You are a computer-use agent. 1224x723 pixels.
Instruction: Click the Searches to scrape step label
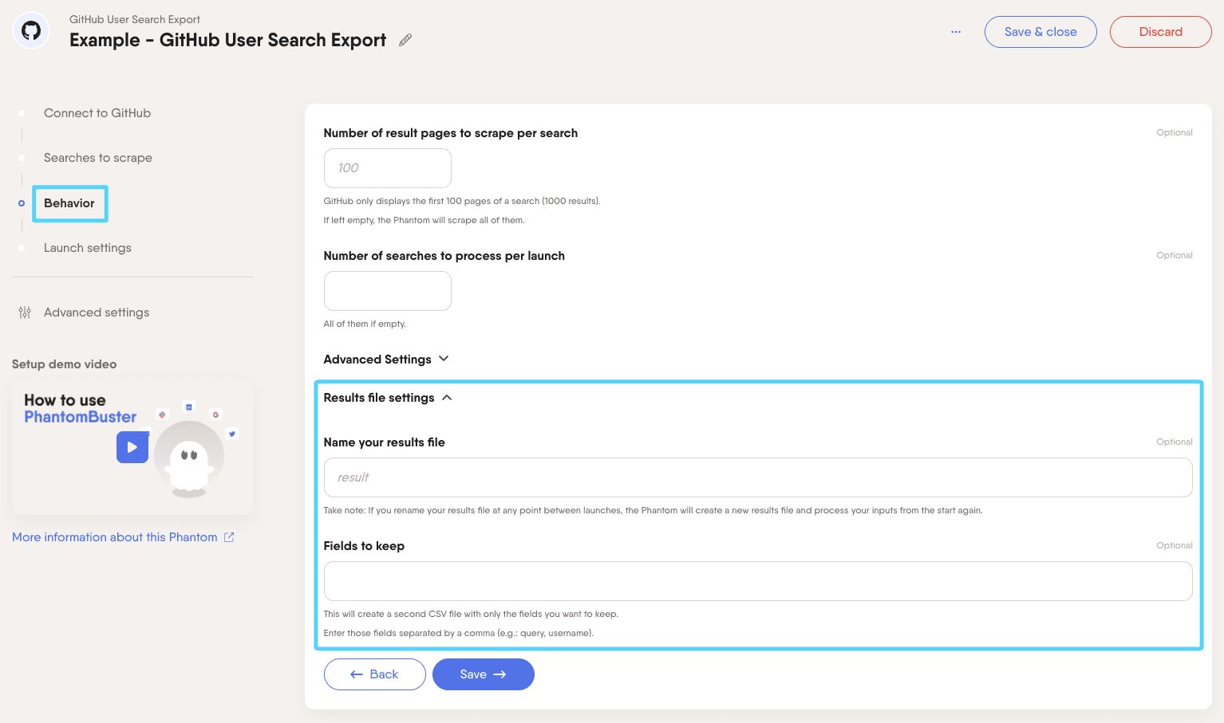(97, 158)
